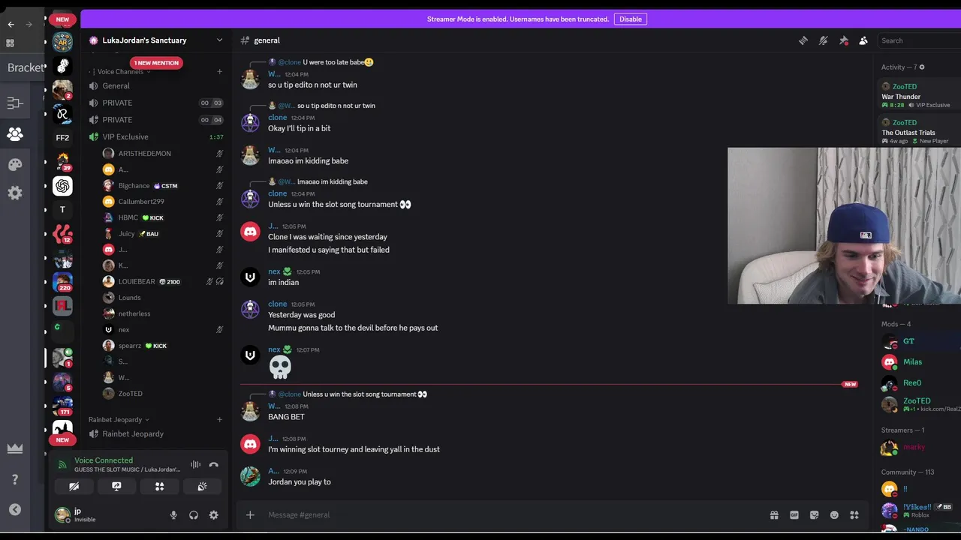Send a gift from message bar

click(774, 515)
